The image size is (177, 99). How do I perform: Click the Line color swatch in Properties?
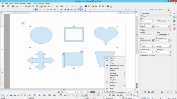pyautogui.click(x=163, y=35)
